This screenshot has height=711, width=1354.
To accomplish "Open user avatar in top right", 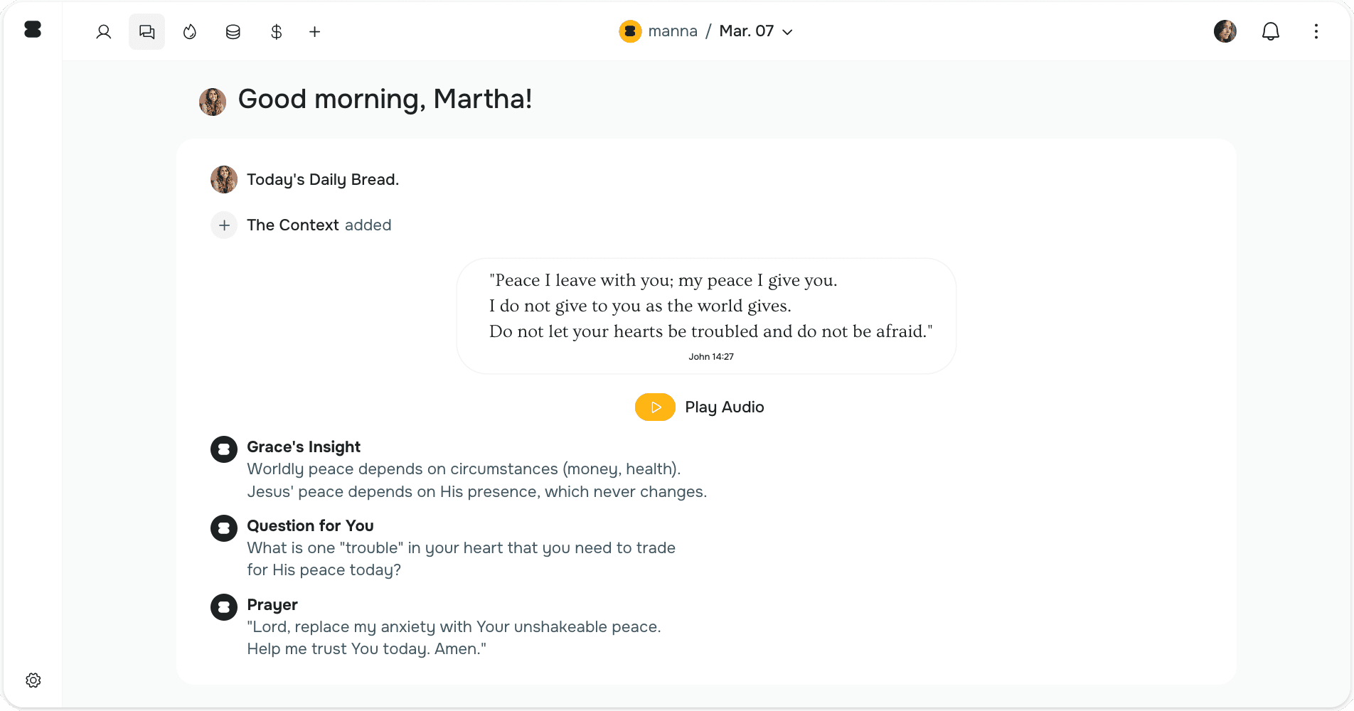I will point(1225,31).
